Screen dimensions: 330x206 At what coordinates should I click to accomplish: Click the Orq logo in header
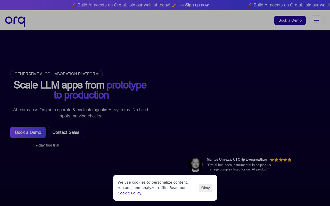click(x=15, y=21)
